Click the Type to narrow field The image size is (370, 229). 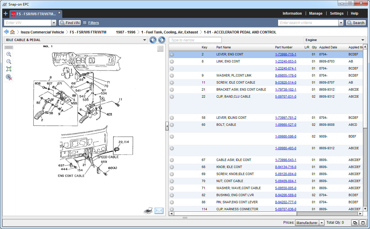(x=195, y=40)
